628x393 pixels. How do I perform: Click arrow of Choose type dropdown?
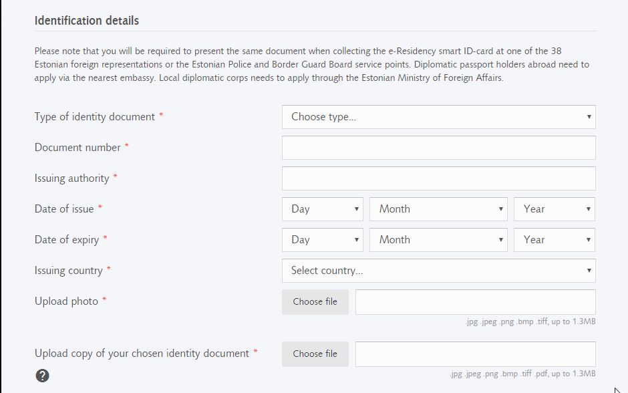tap(589, 117)
